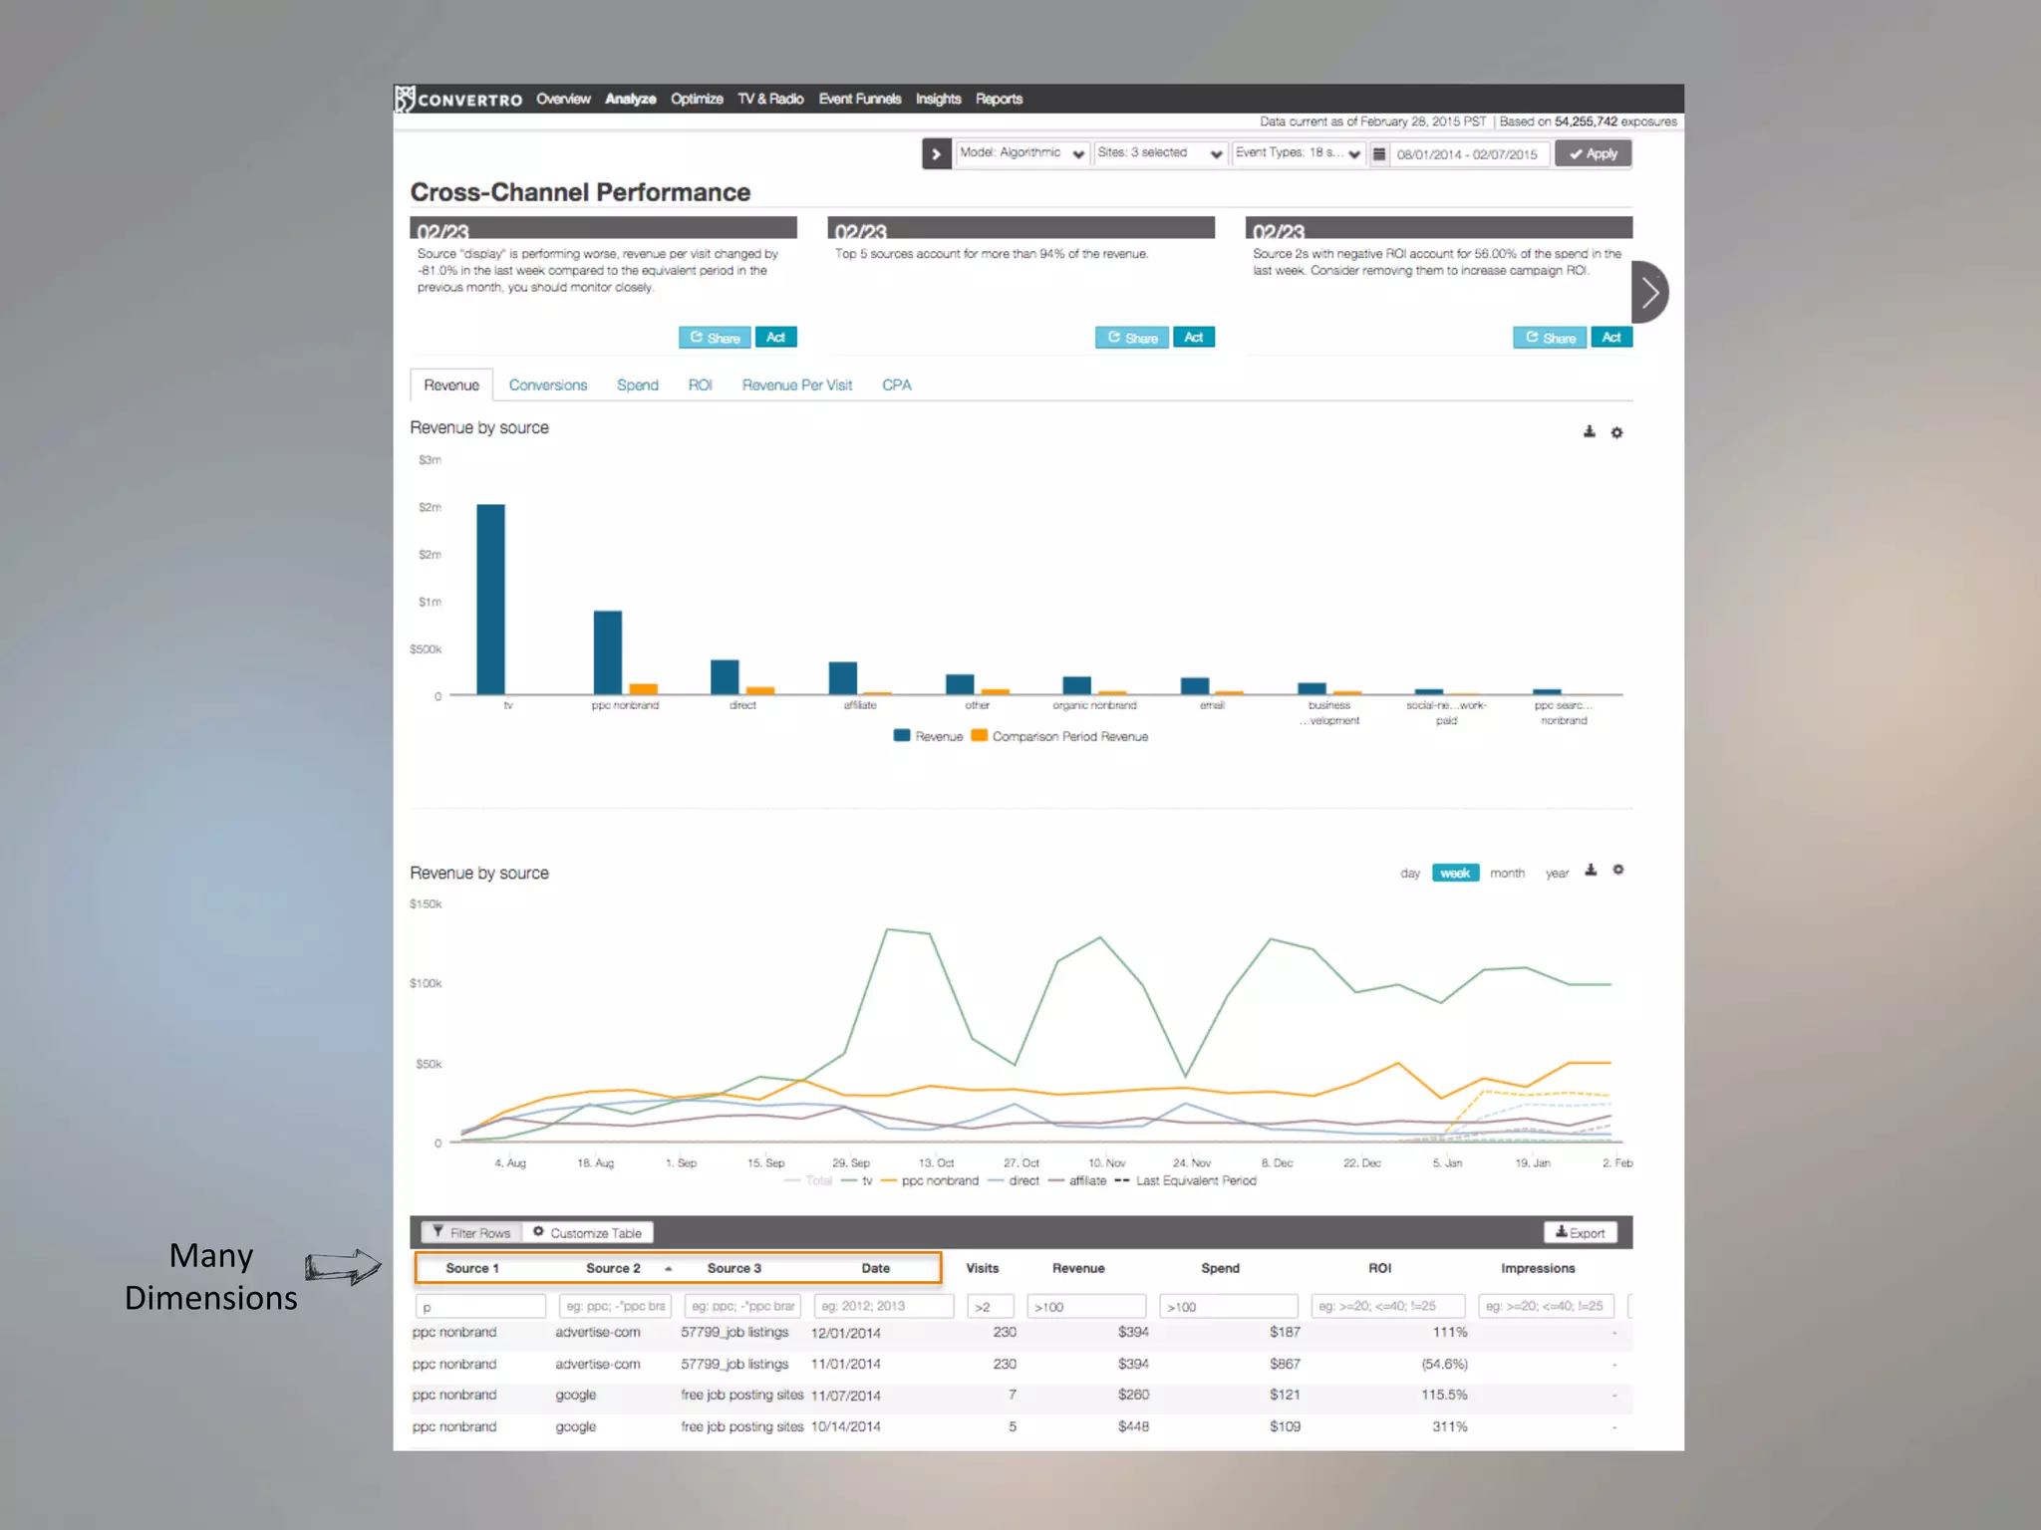This screenshot has width=2041, height=1530.
Task: Open the Event Types dropdown
Action: (x=1297, y=153)
